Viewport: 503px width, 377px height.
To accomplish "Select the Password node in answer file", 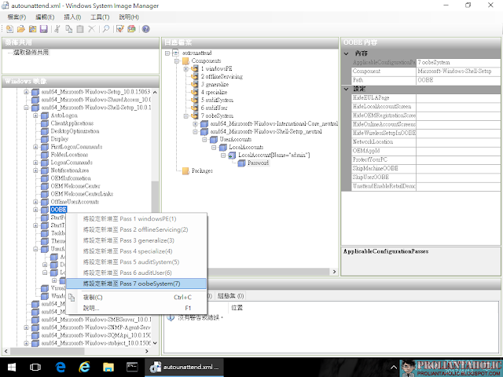I will 258,163.
